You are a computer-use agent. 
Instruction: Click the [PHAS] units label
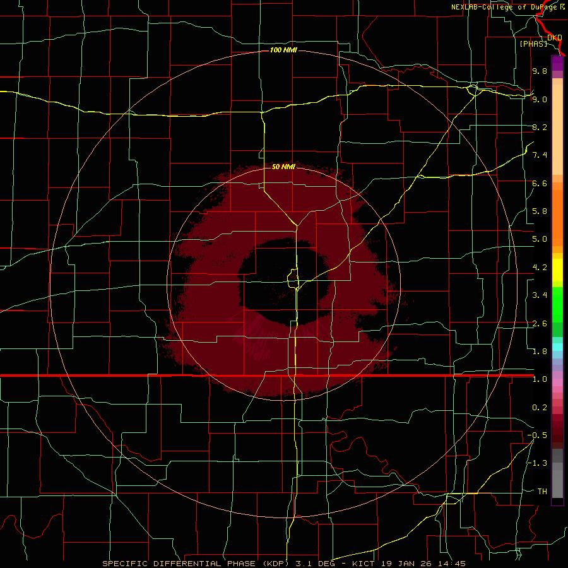coord(533,44)
